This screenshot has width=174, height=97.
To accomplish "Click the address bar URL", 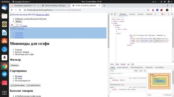I will click(x=54, y=10).
